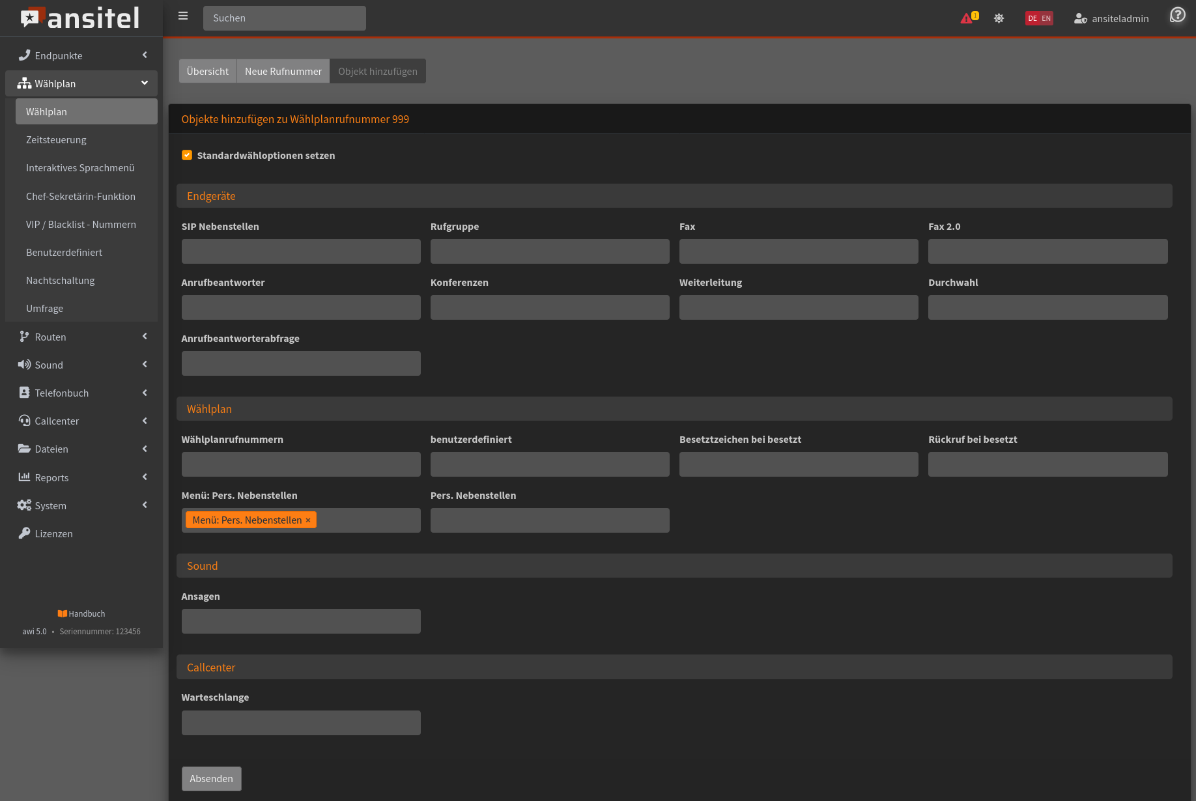This screenshot has height=801, width=1196.
Task: Switch to the Übersicht tab
Action: click(207, 71)
